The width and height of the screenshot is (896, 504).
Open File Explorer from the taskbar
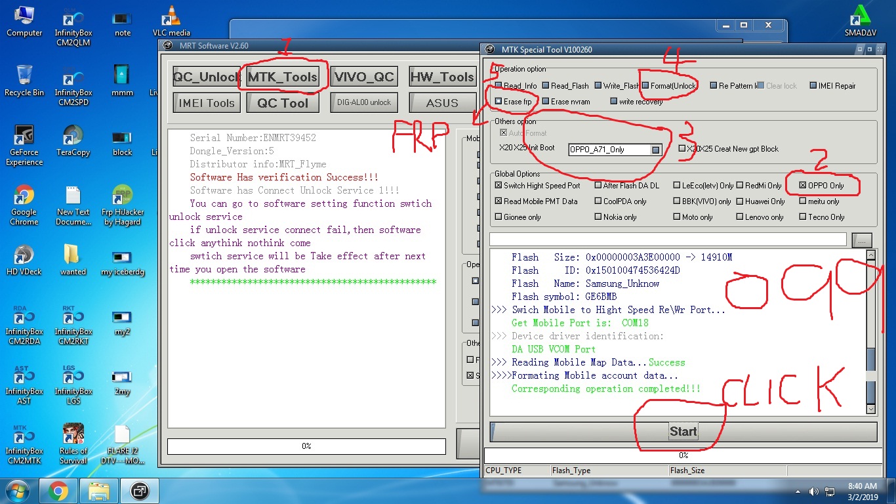(98, 490)
